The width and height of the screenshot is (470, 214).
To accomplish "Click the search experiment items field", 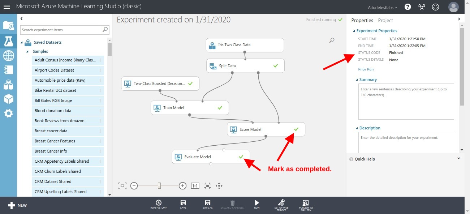I will click(61, 30).
